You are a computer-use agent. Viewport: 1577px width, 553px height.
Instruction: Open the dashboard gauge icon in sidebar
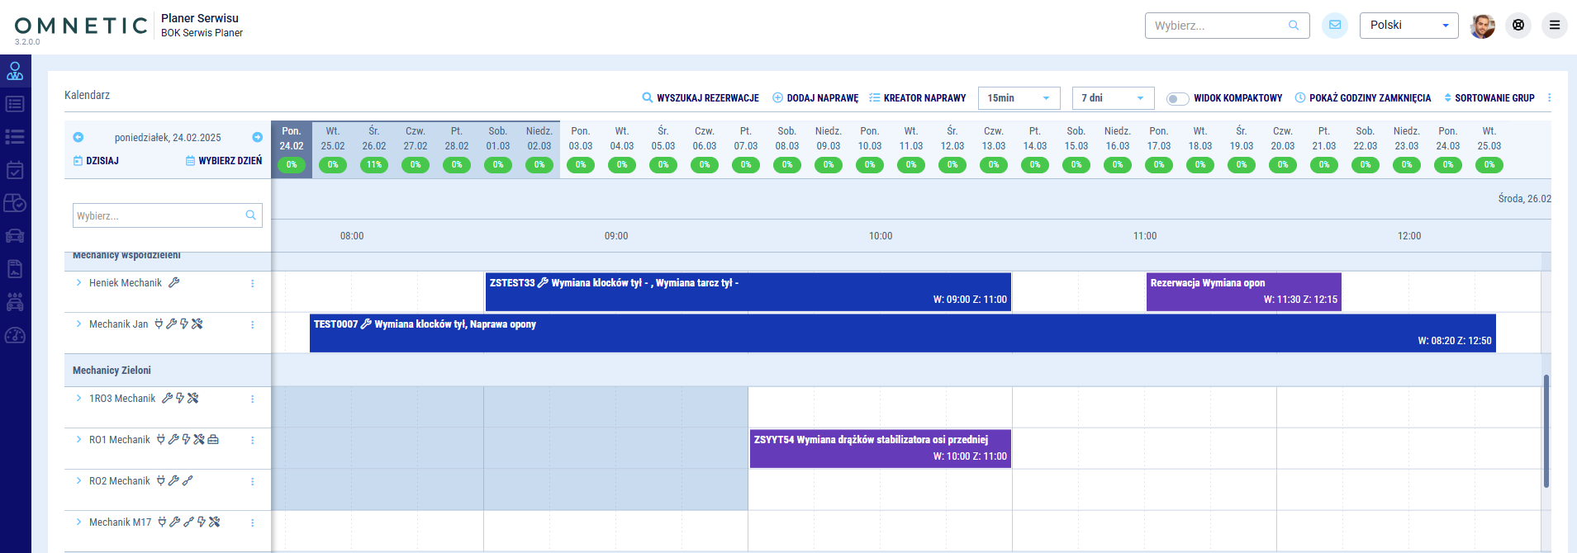[x=15, y=335]
